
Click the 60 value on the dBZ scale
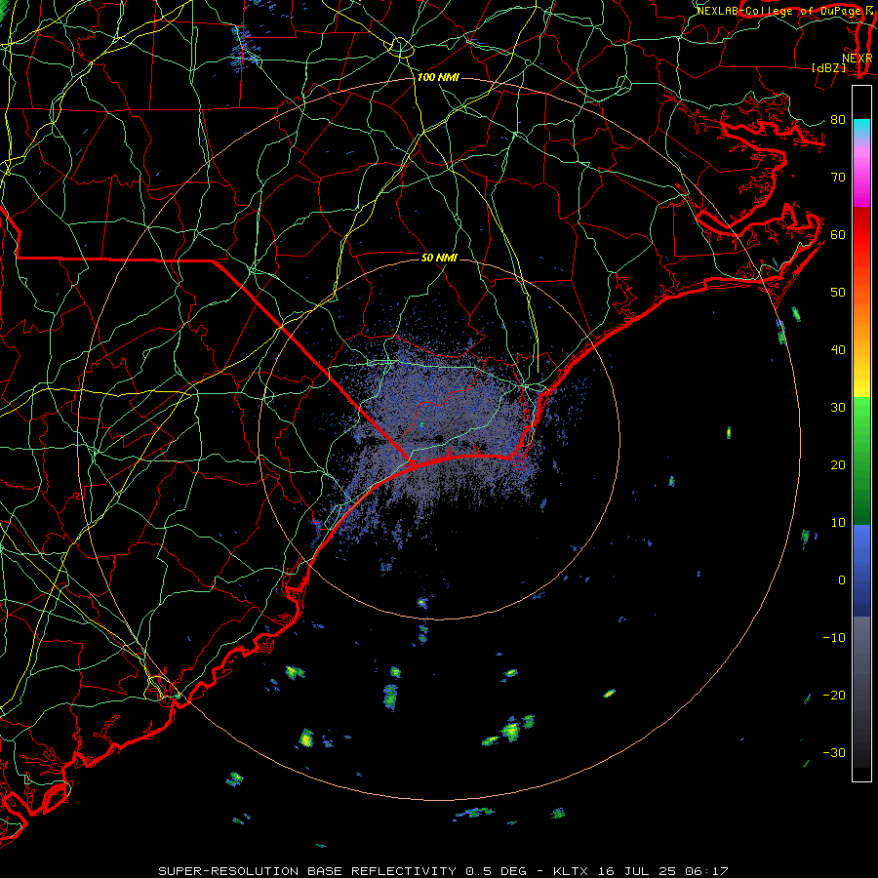pos(838,234)
